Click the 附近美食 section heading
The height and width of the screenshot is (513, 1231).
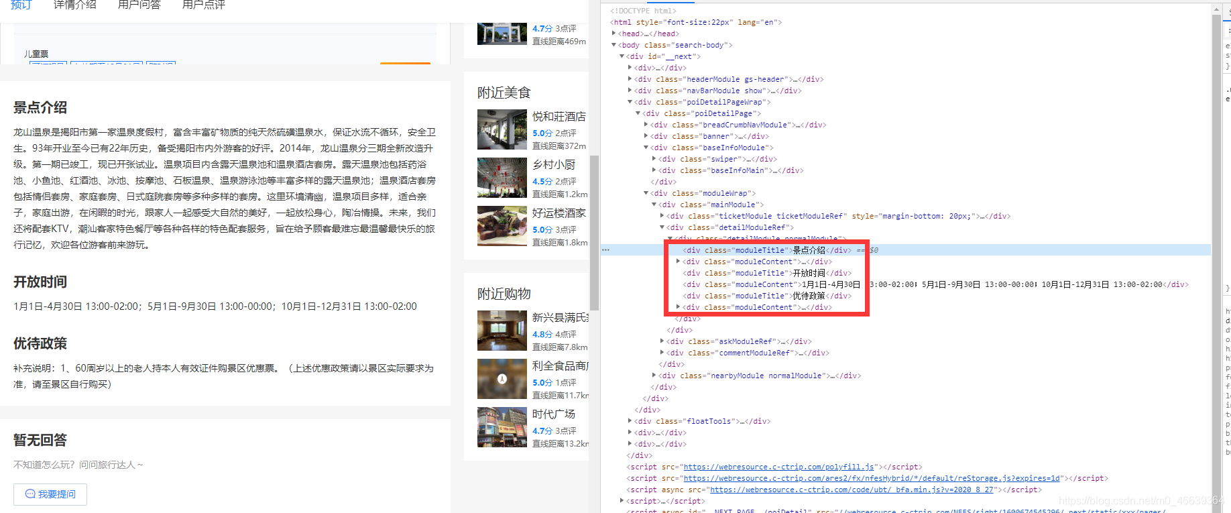pyautogui.click(x=504, y=93)
